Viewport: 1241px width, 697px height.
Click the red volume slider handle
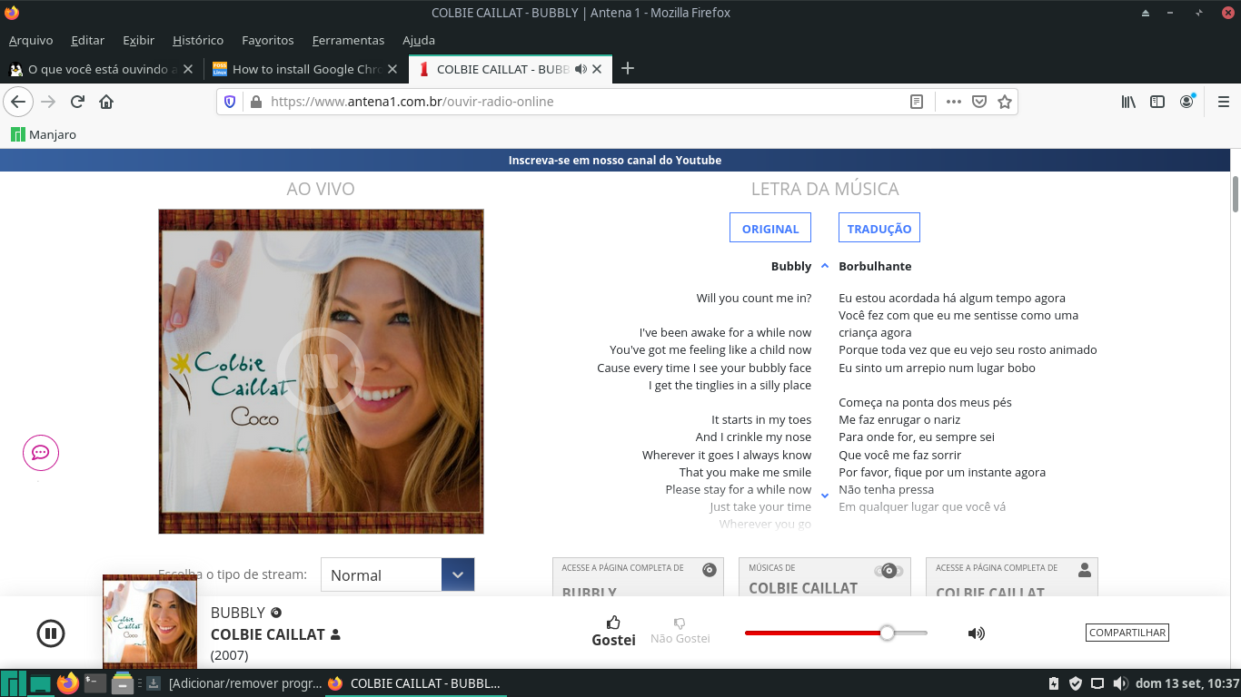click(x=887, y=633)
